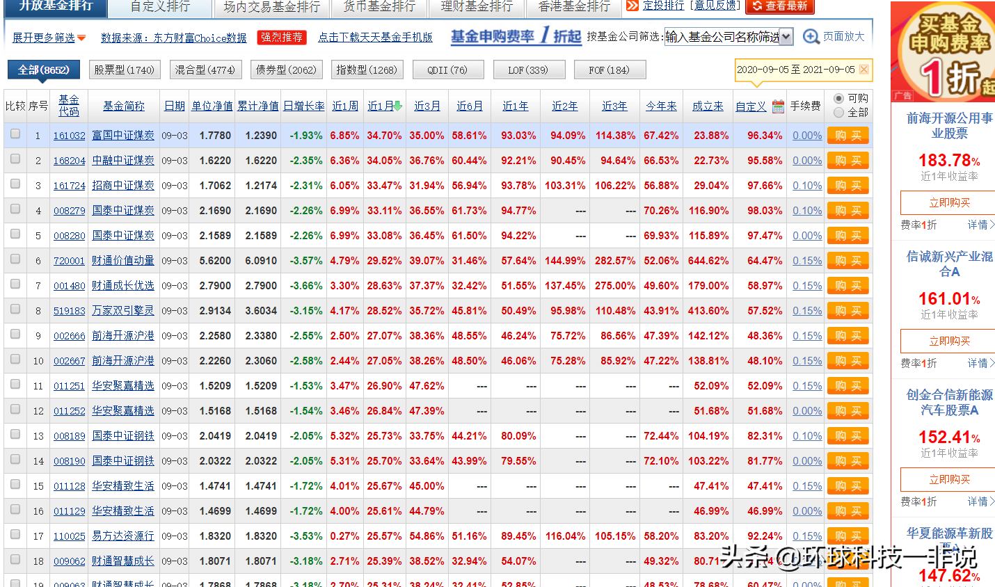
Task: Filter by 股票型(1740) category
Action: click(125, 70)
